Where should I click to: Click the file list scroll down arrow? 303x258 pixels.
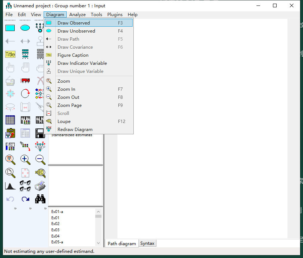(98, 243)
